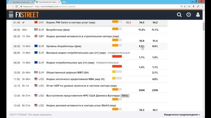Click the page vertical scrollbar thumb
211x118 pixels.
[x=204, y=26]
